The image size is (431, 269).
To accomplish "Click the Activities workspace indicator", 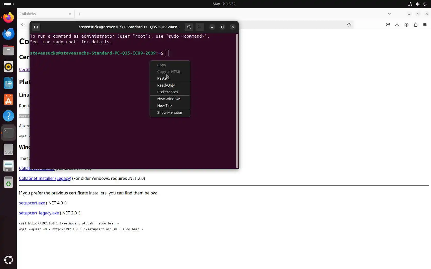I will 9,4.
